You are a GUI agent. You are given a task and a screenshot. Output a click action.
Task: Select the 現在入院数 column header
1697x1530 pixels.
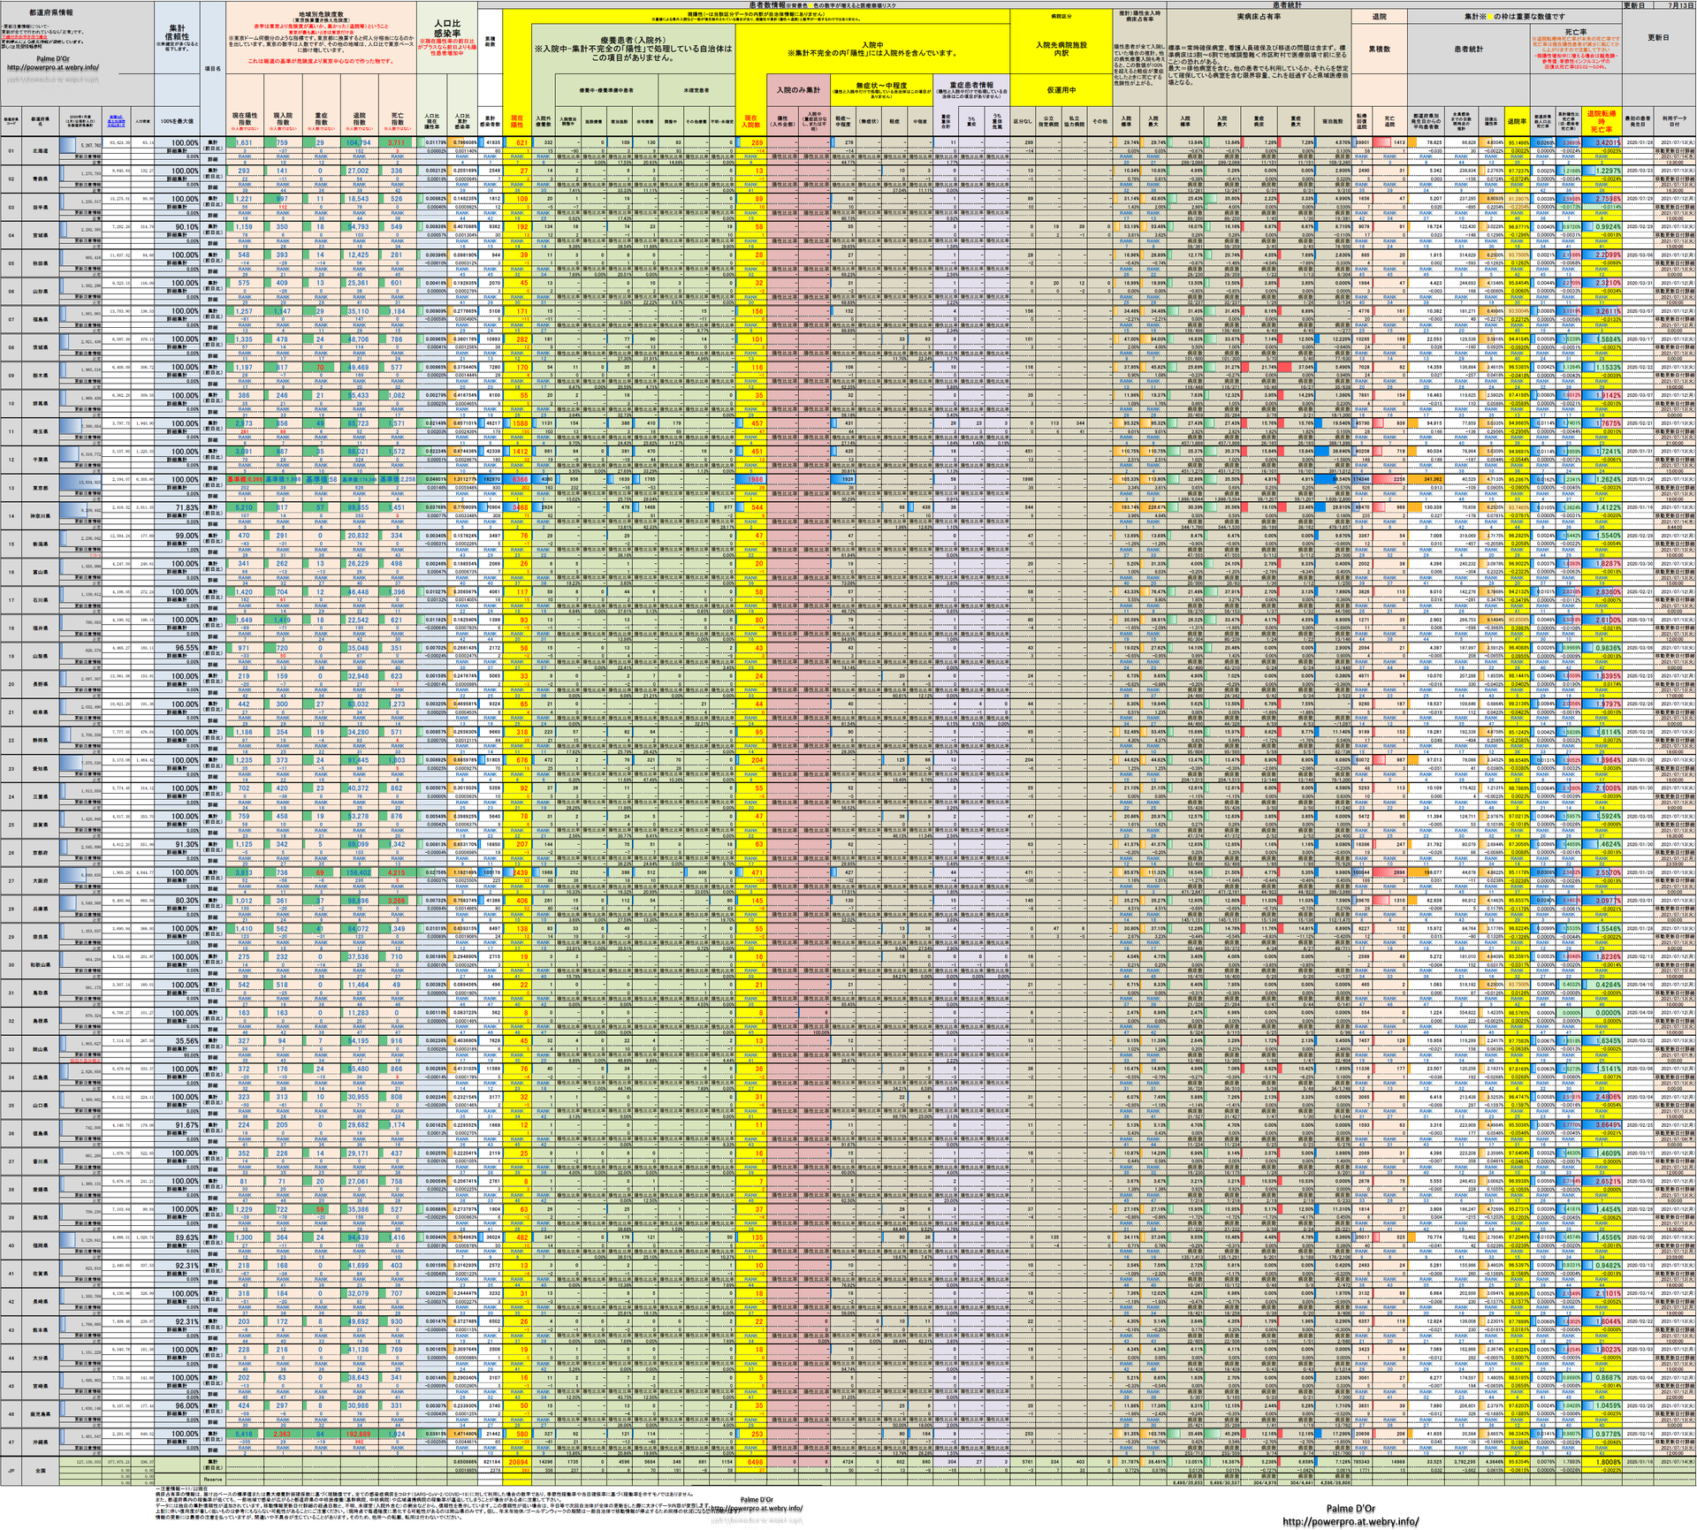(750, 119)
